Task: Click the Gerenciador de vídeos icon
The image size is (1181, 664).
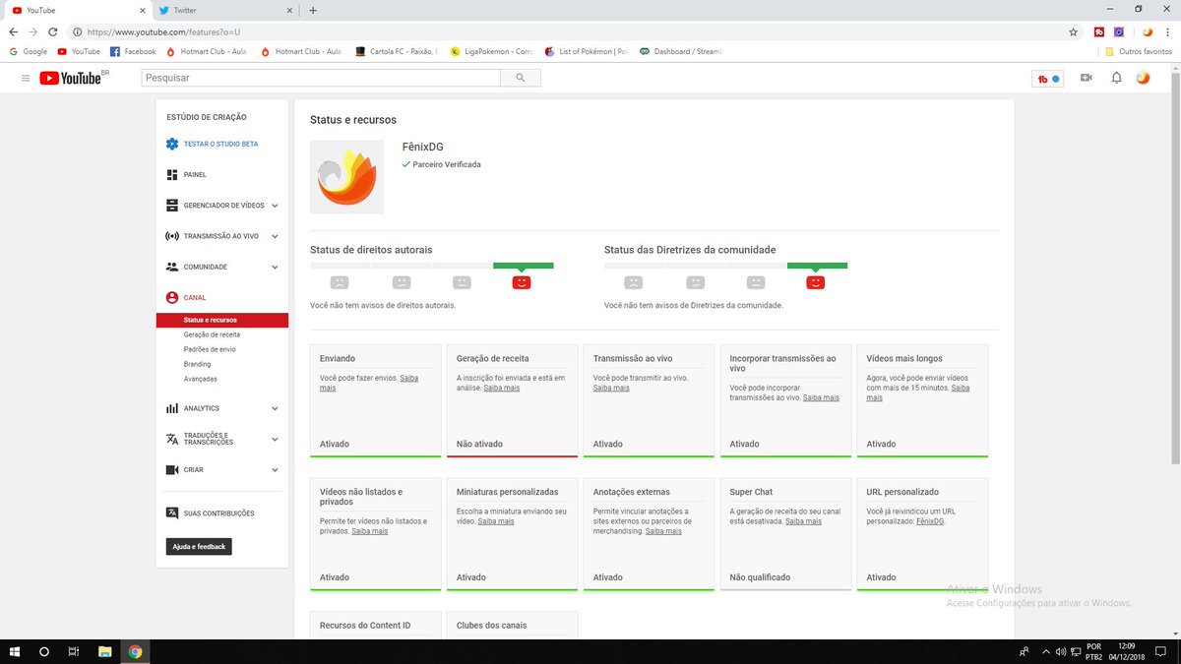Action: tap(172, 206)
